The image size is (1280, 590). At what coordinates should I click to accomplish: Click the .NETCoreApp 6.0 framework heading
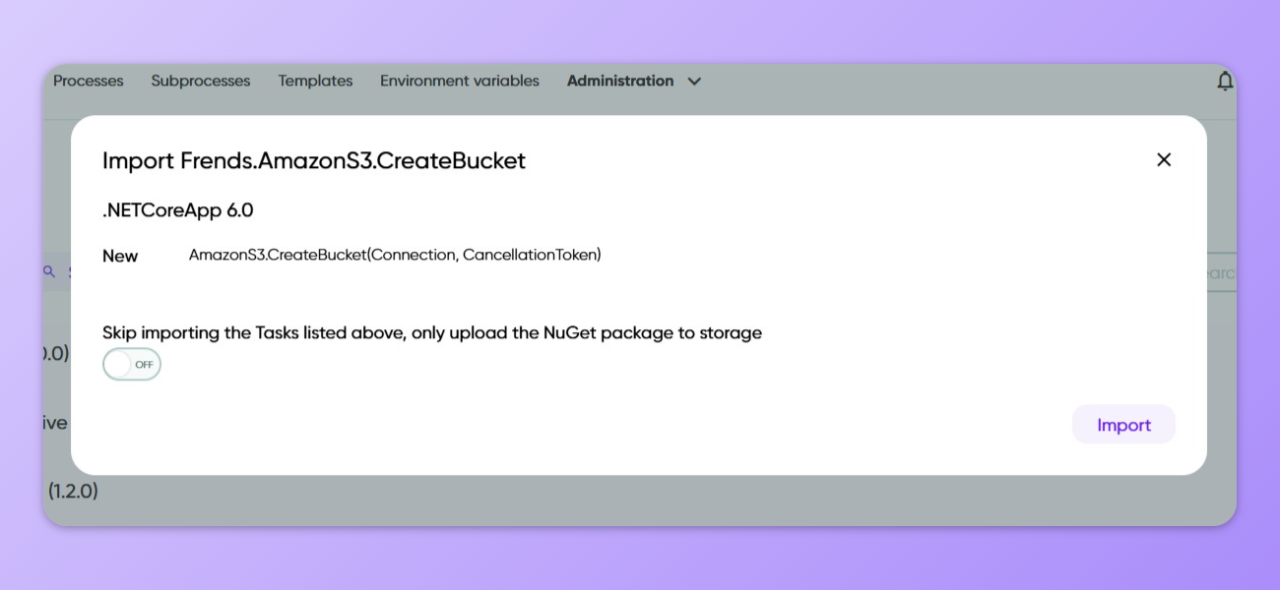pyautogui.click(x=178, y=209)
